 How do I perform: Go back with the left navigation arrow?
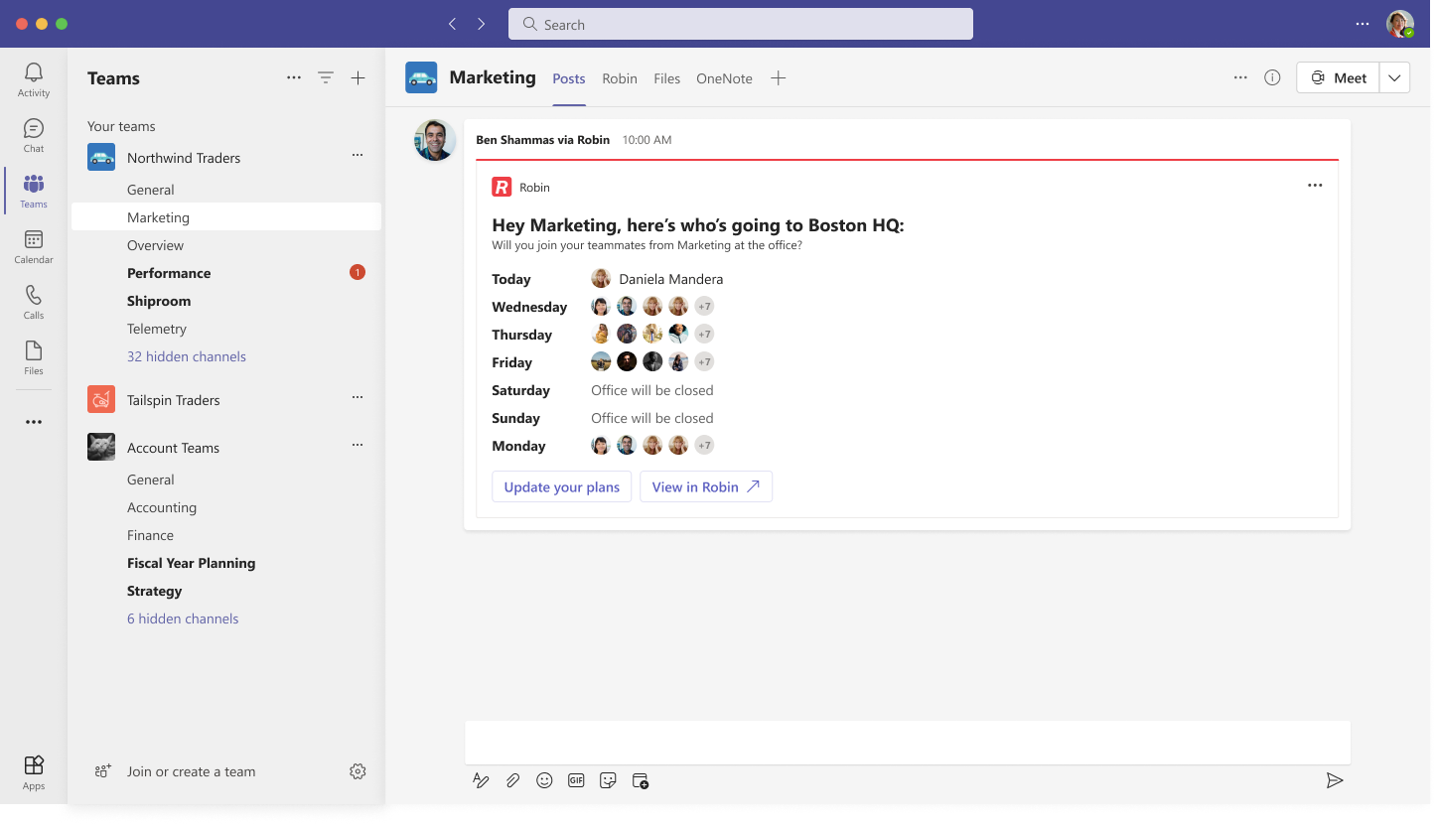pos(453,24)
